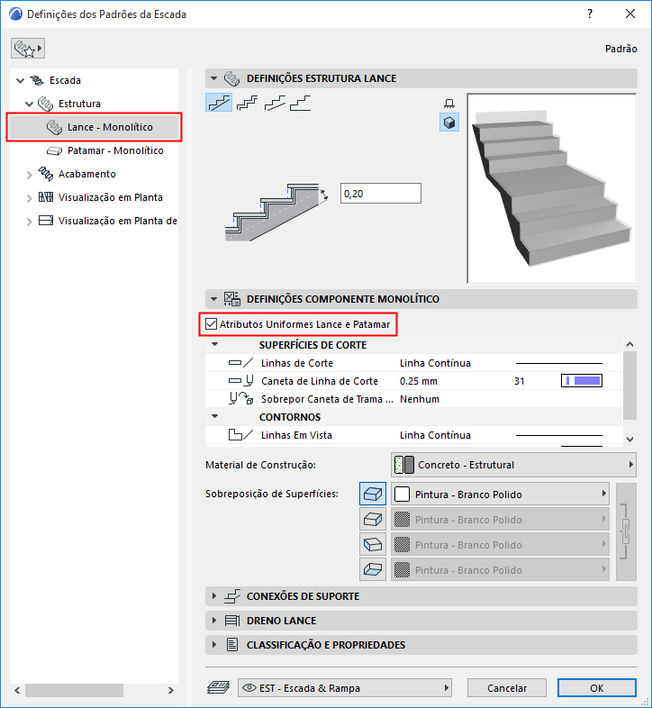Select third flight structure type icon
Screen dimensions: 652x708
[x=275, y=104]
